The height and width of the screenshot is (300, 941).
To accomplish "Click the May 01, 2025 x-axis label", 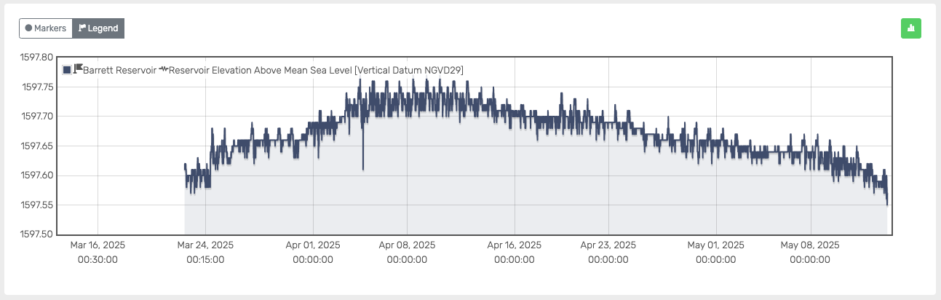I will coord(715,245).
